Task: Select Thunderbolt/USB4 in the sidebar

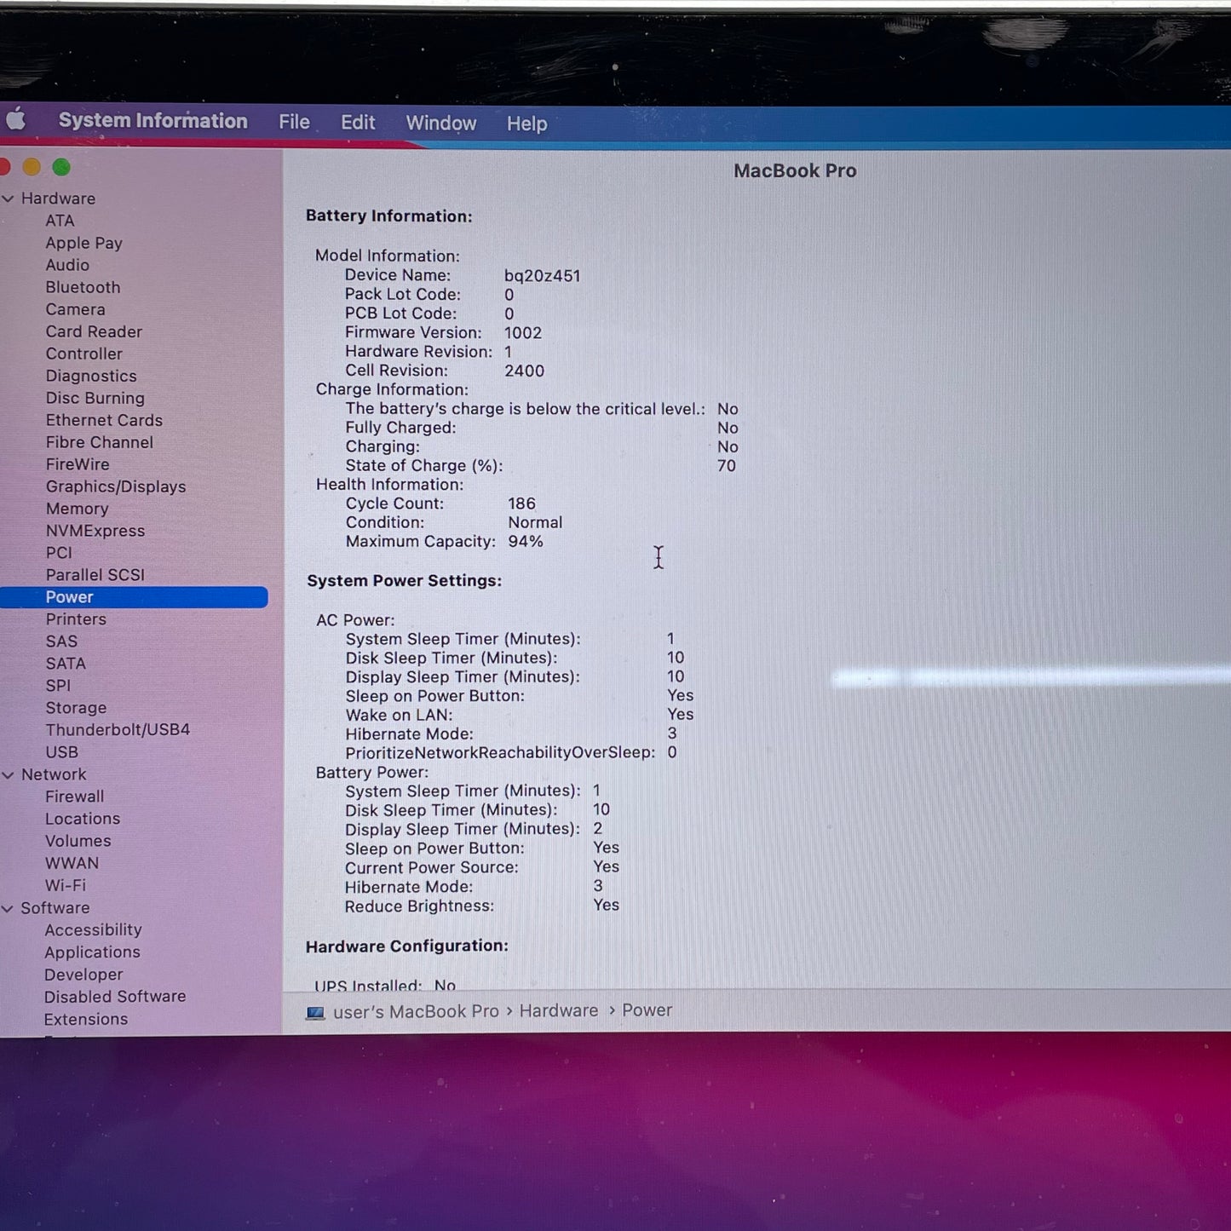Action: (x=118, y=730)
